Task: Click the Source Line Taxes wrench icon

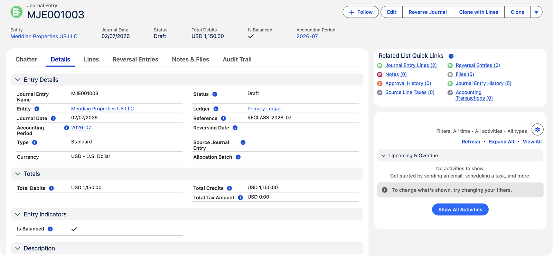Action: [380, 92]
